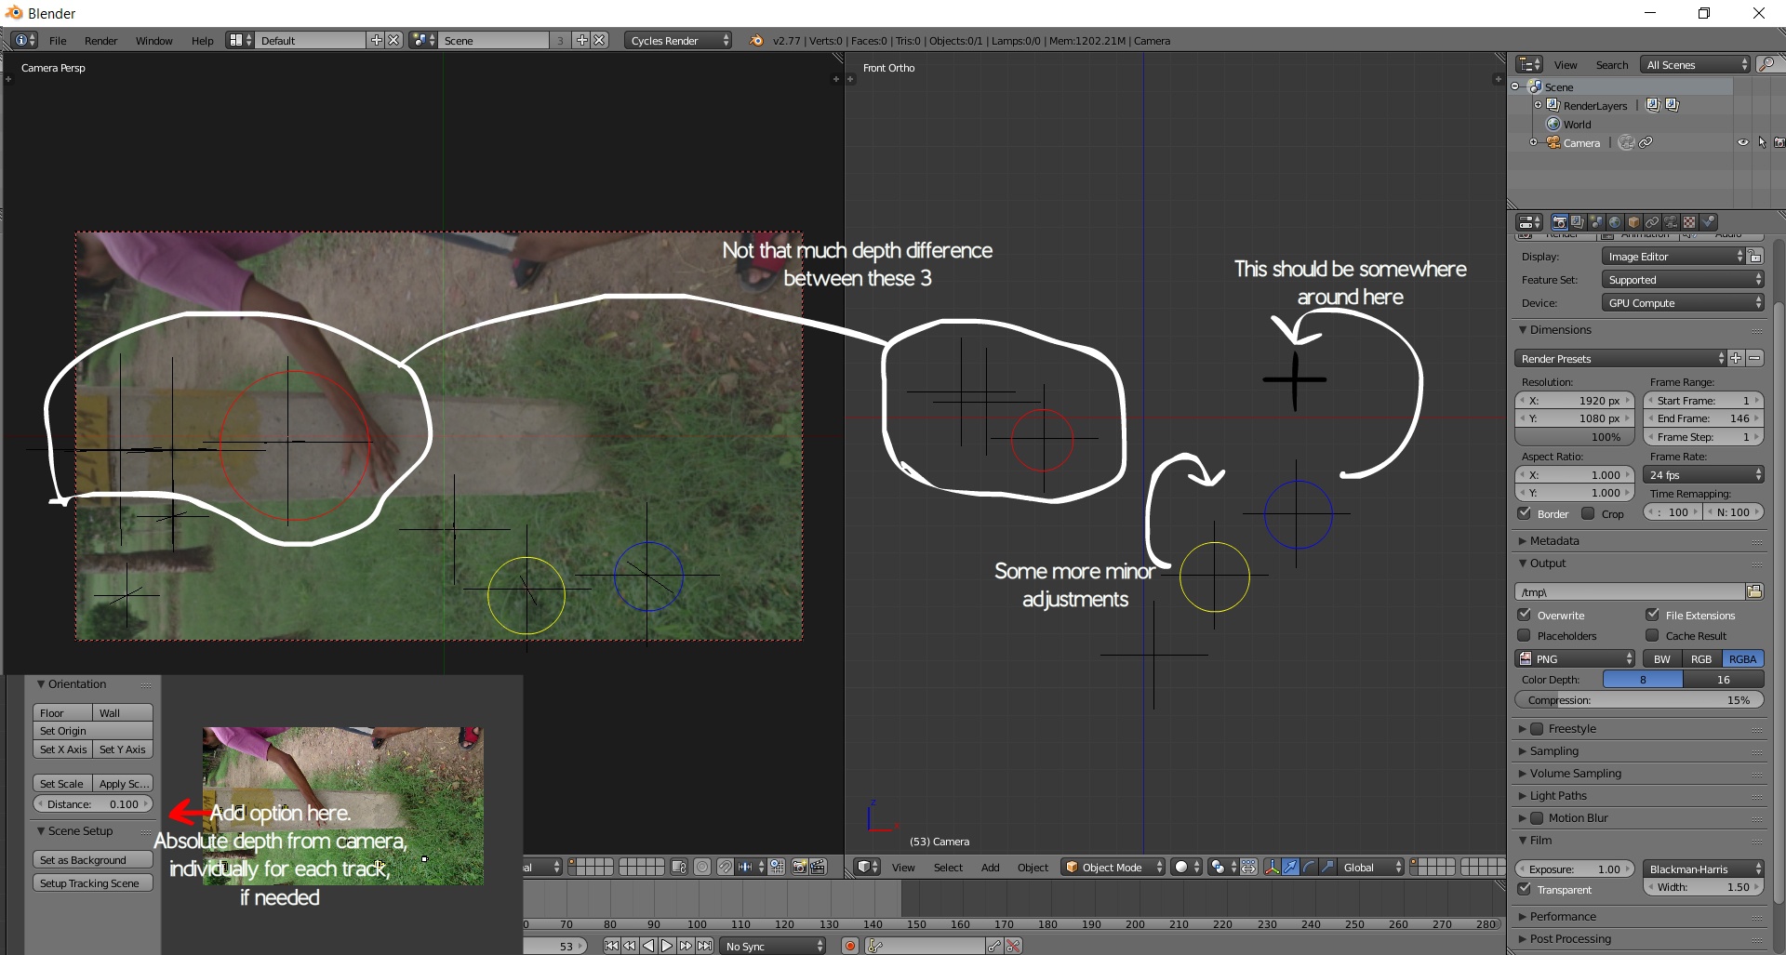Viewport: 1786px width, 955px height.
Task: Open the PNG file format dropdown
Action: (x=1576, y=658)
